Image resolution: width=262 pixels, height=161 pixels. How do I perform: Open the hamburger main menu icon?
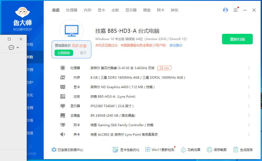(x=235, y=10)
